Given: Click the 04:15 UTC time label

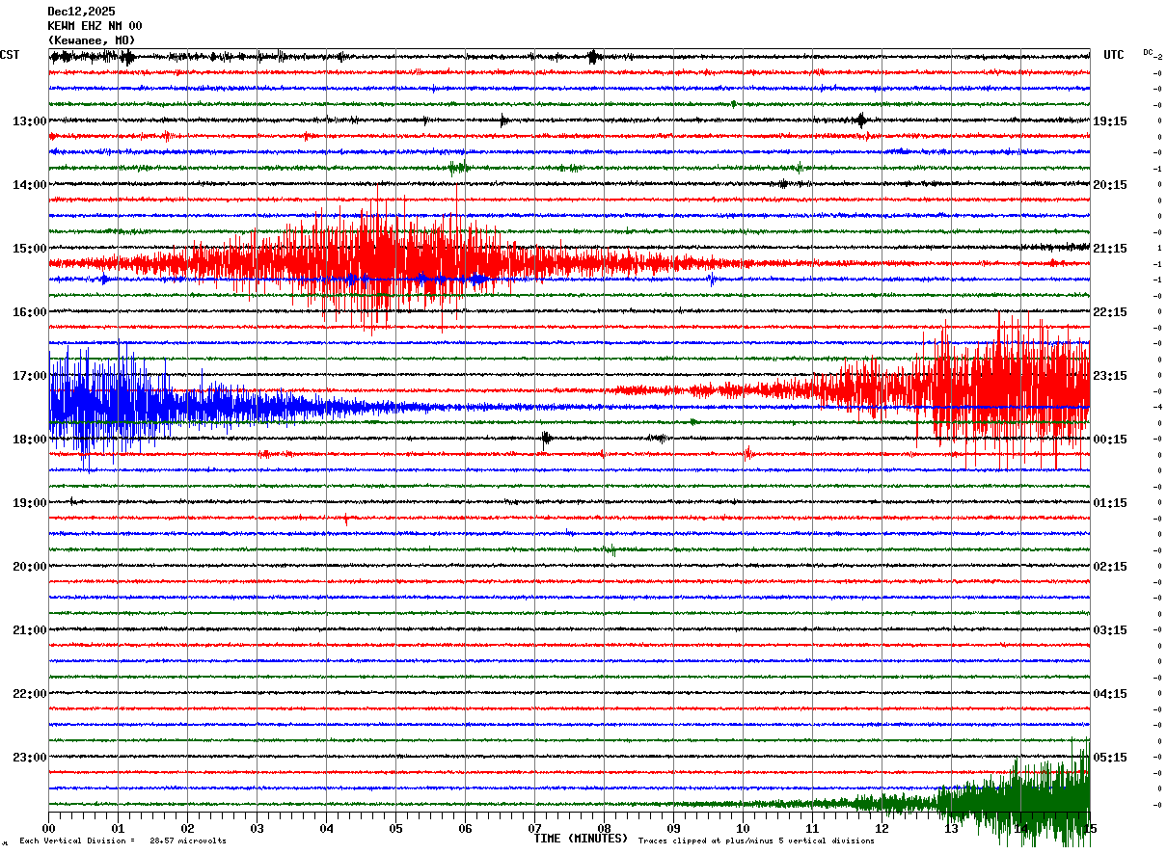Looking at the screenshot, I should click(x=1110, y=694).
